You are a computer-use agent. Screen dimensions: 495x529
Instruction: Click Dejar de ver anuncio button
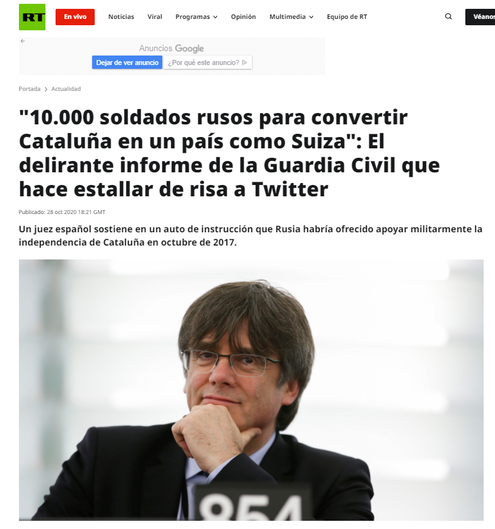pos(127,62)
